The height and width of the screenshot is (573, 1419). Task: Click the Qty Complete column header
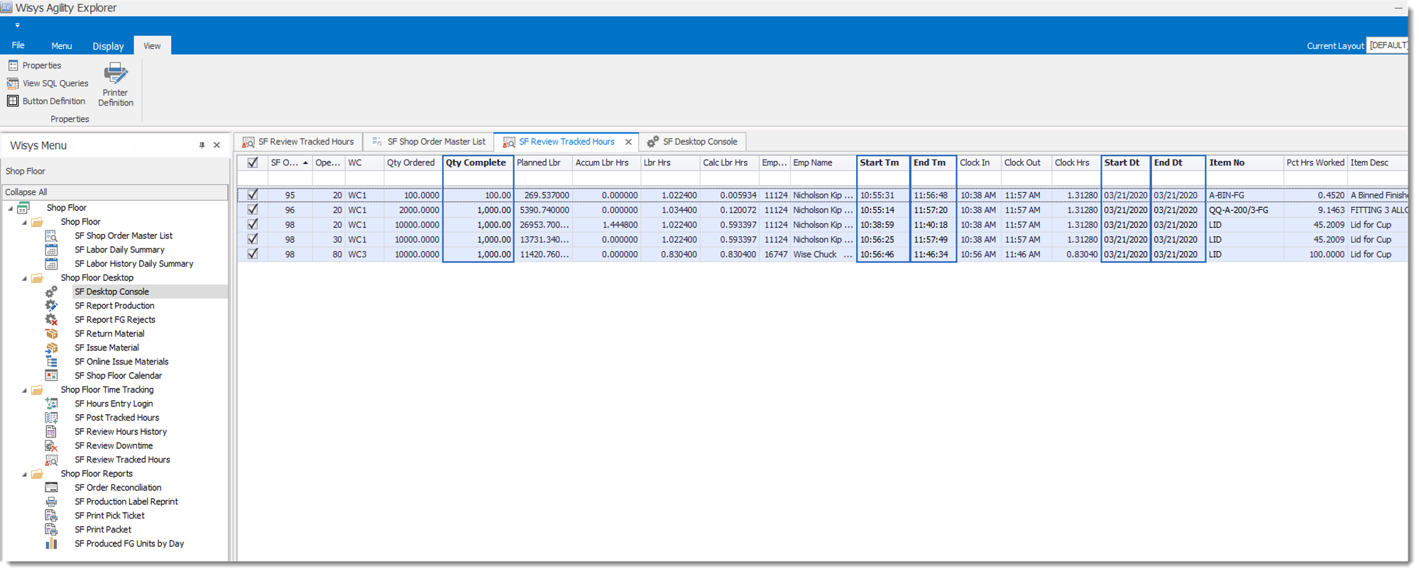[x=478, y=162]
